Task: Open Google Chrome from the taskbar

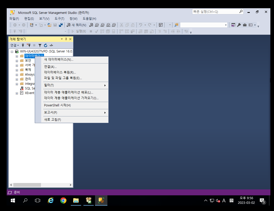Action: click(x=63, y=200)
